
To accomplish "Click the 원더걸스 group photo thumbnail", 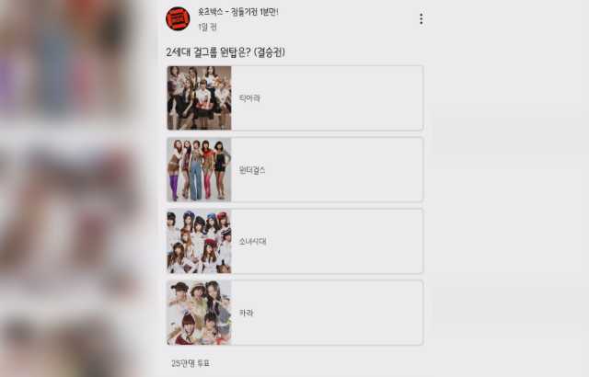I will click(x=199, y=169).
